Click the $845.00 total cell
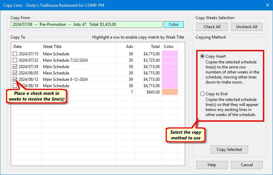The image size is (273, 175). point(153,92)
